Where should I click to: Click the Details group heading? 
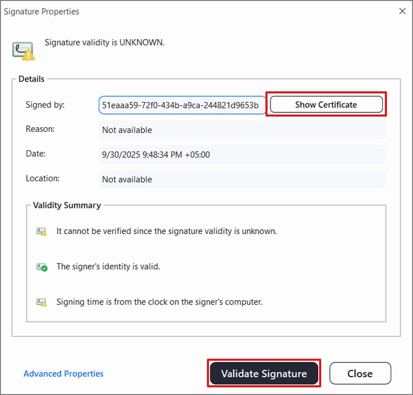click(31, 79)
